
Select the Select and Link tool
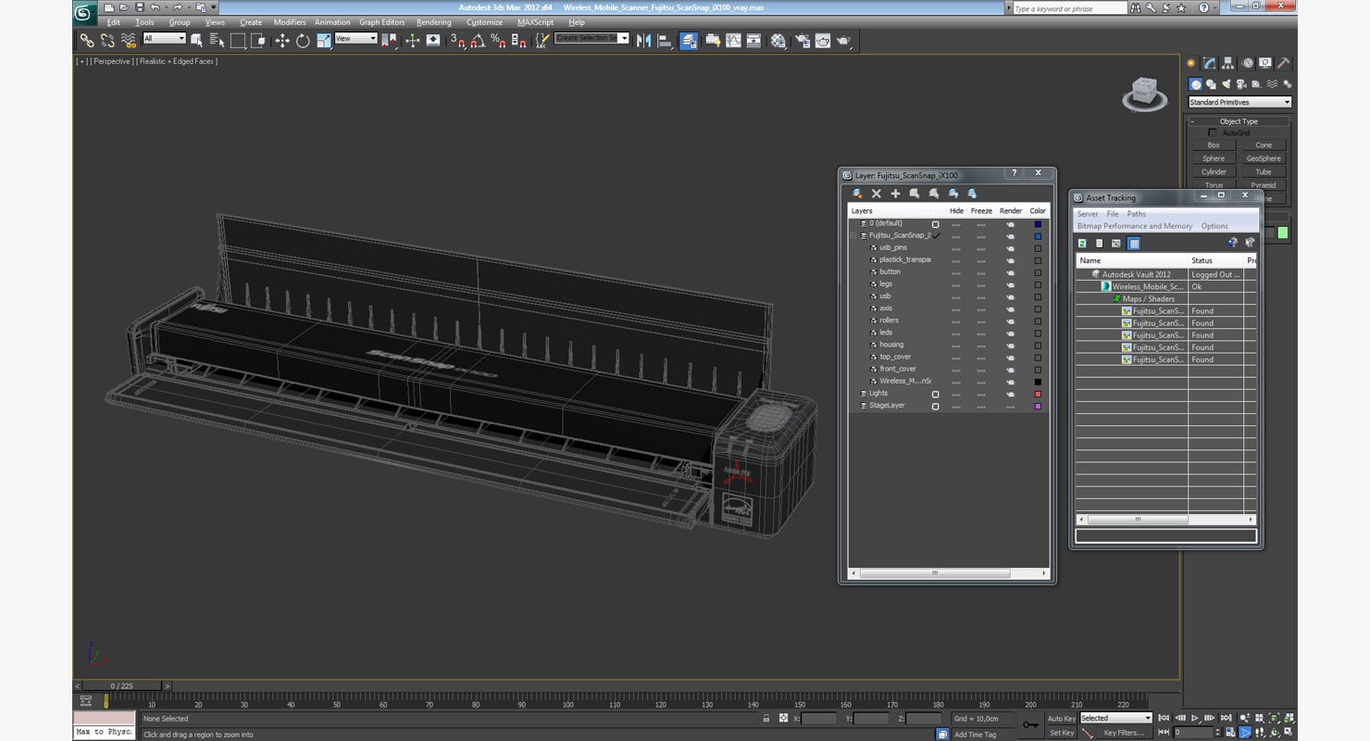[87, 41]
